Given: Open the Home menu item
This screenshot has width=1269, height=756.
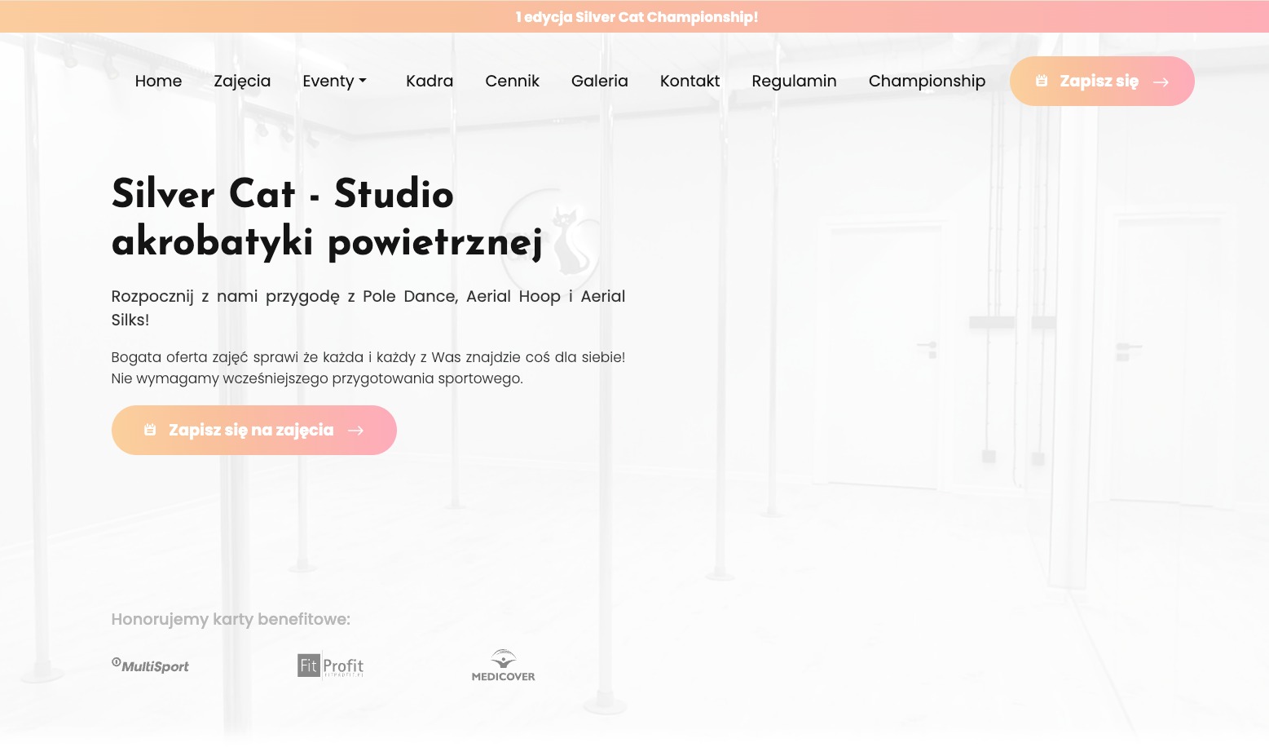Looking at the screenshot, I should (x=158, y=81).
